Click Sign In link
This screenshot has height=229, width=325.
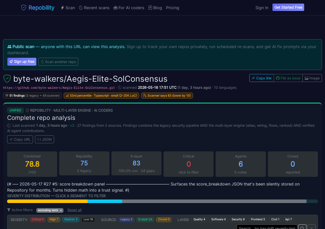[262, 8]
